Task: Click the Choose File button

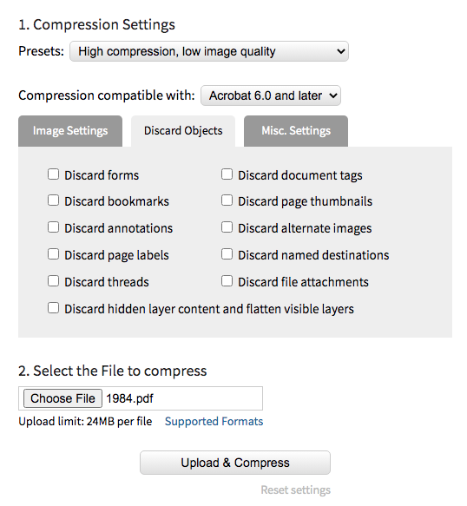Action: click(62, 398)
